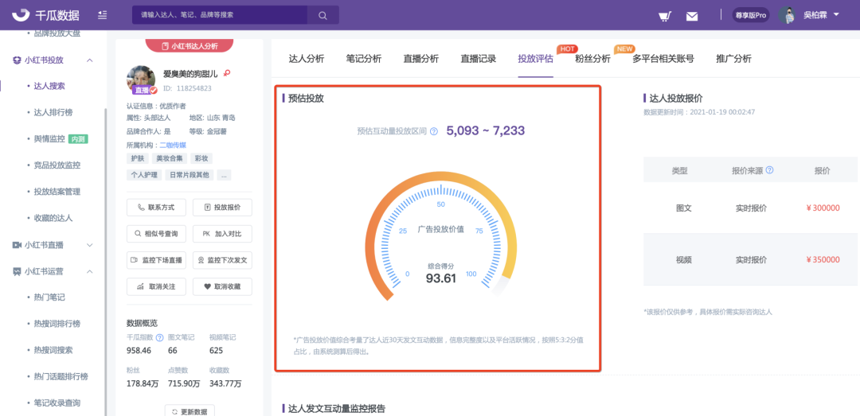The height and width of the screenshot is (416, 860).
Task: Click the 美妆合集 tag
Action: pyautogui.click(x=170, y=158)
